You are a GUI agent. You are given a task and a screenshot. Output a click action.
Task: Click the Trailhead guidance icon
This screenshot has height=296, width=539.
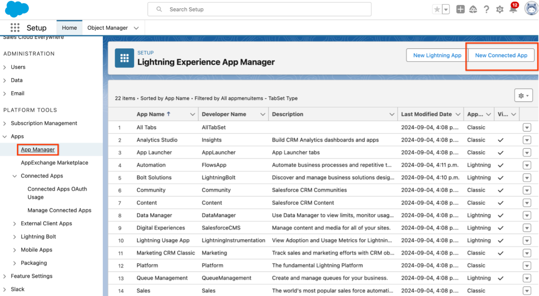tap(473, 9)
